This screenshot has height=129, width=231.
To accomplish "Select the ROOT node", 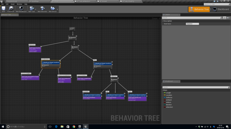I will pos(72,29).
